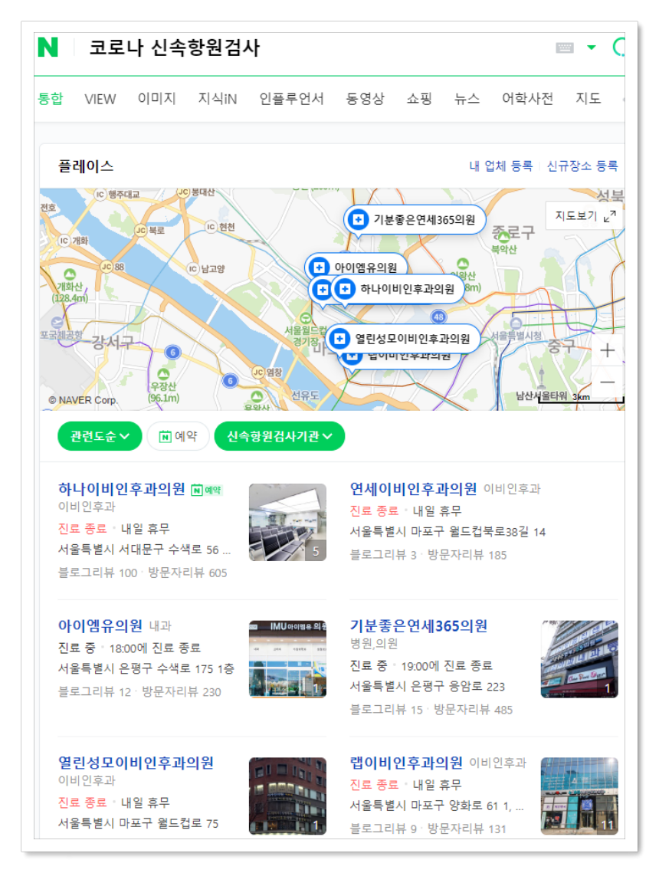
Task: Click 방문자리뷰 185 for 연세이비인후과의원
Action: [467, 554]
